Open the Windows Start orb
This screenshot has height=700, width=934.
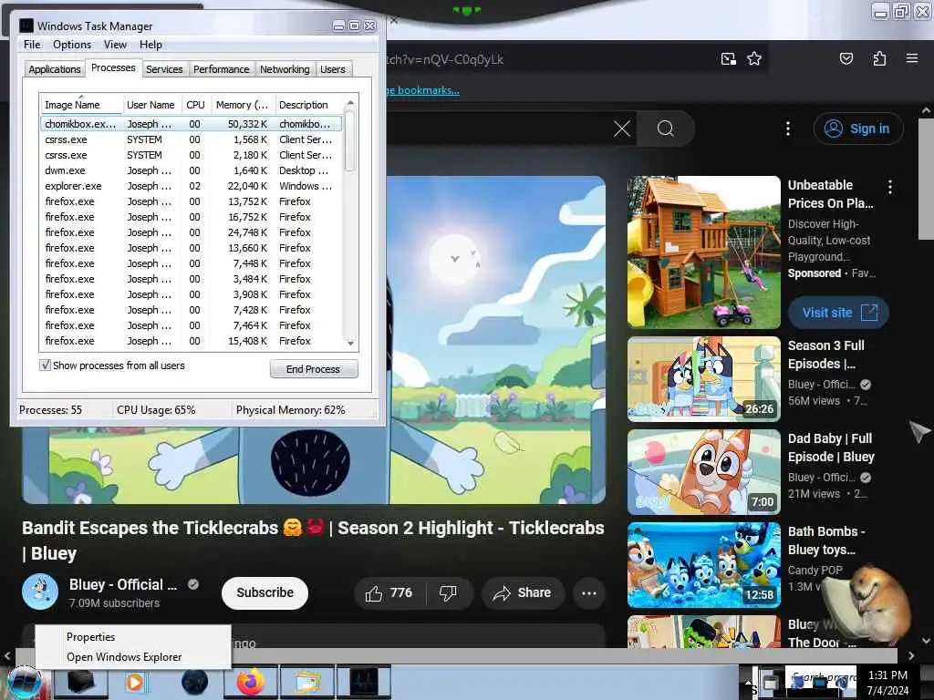point(24,682)
